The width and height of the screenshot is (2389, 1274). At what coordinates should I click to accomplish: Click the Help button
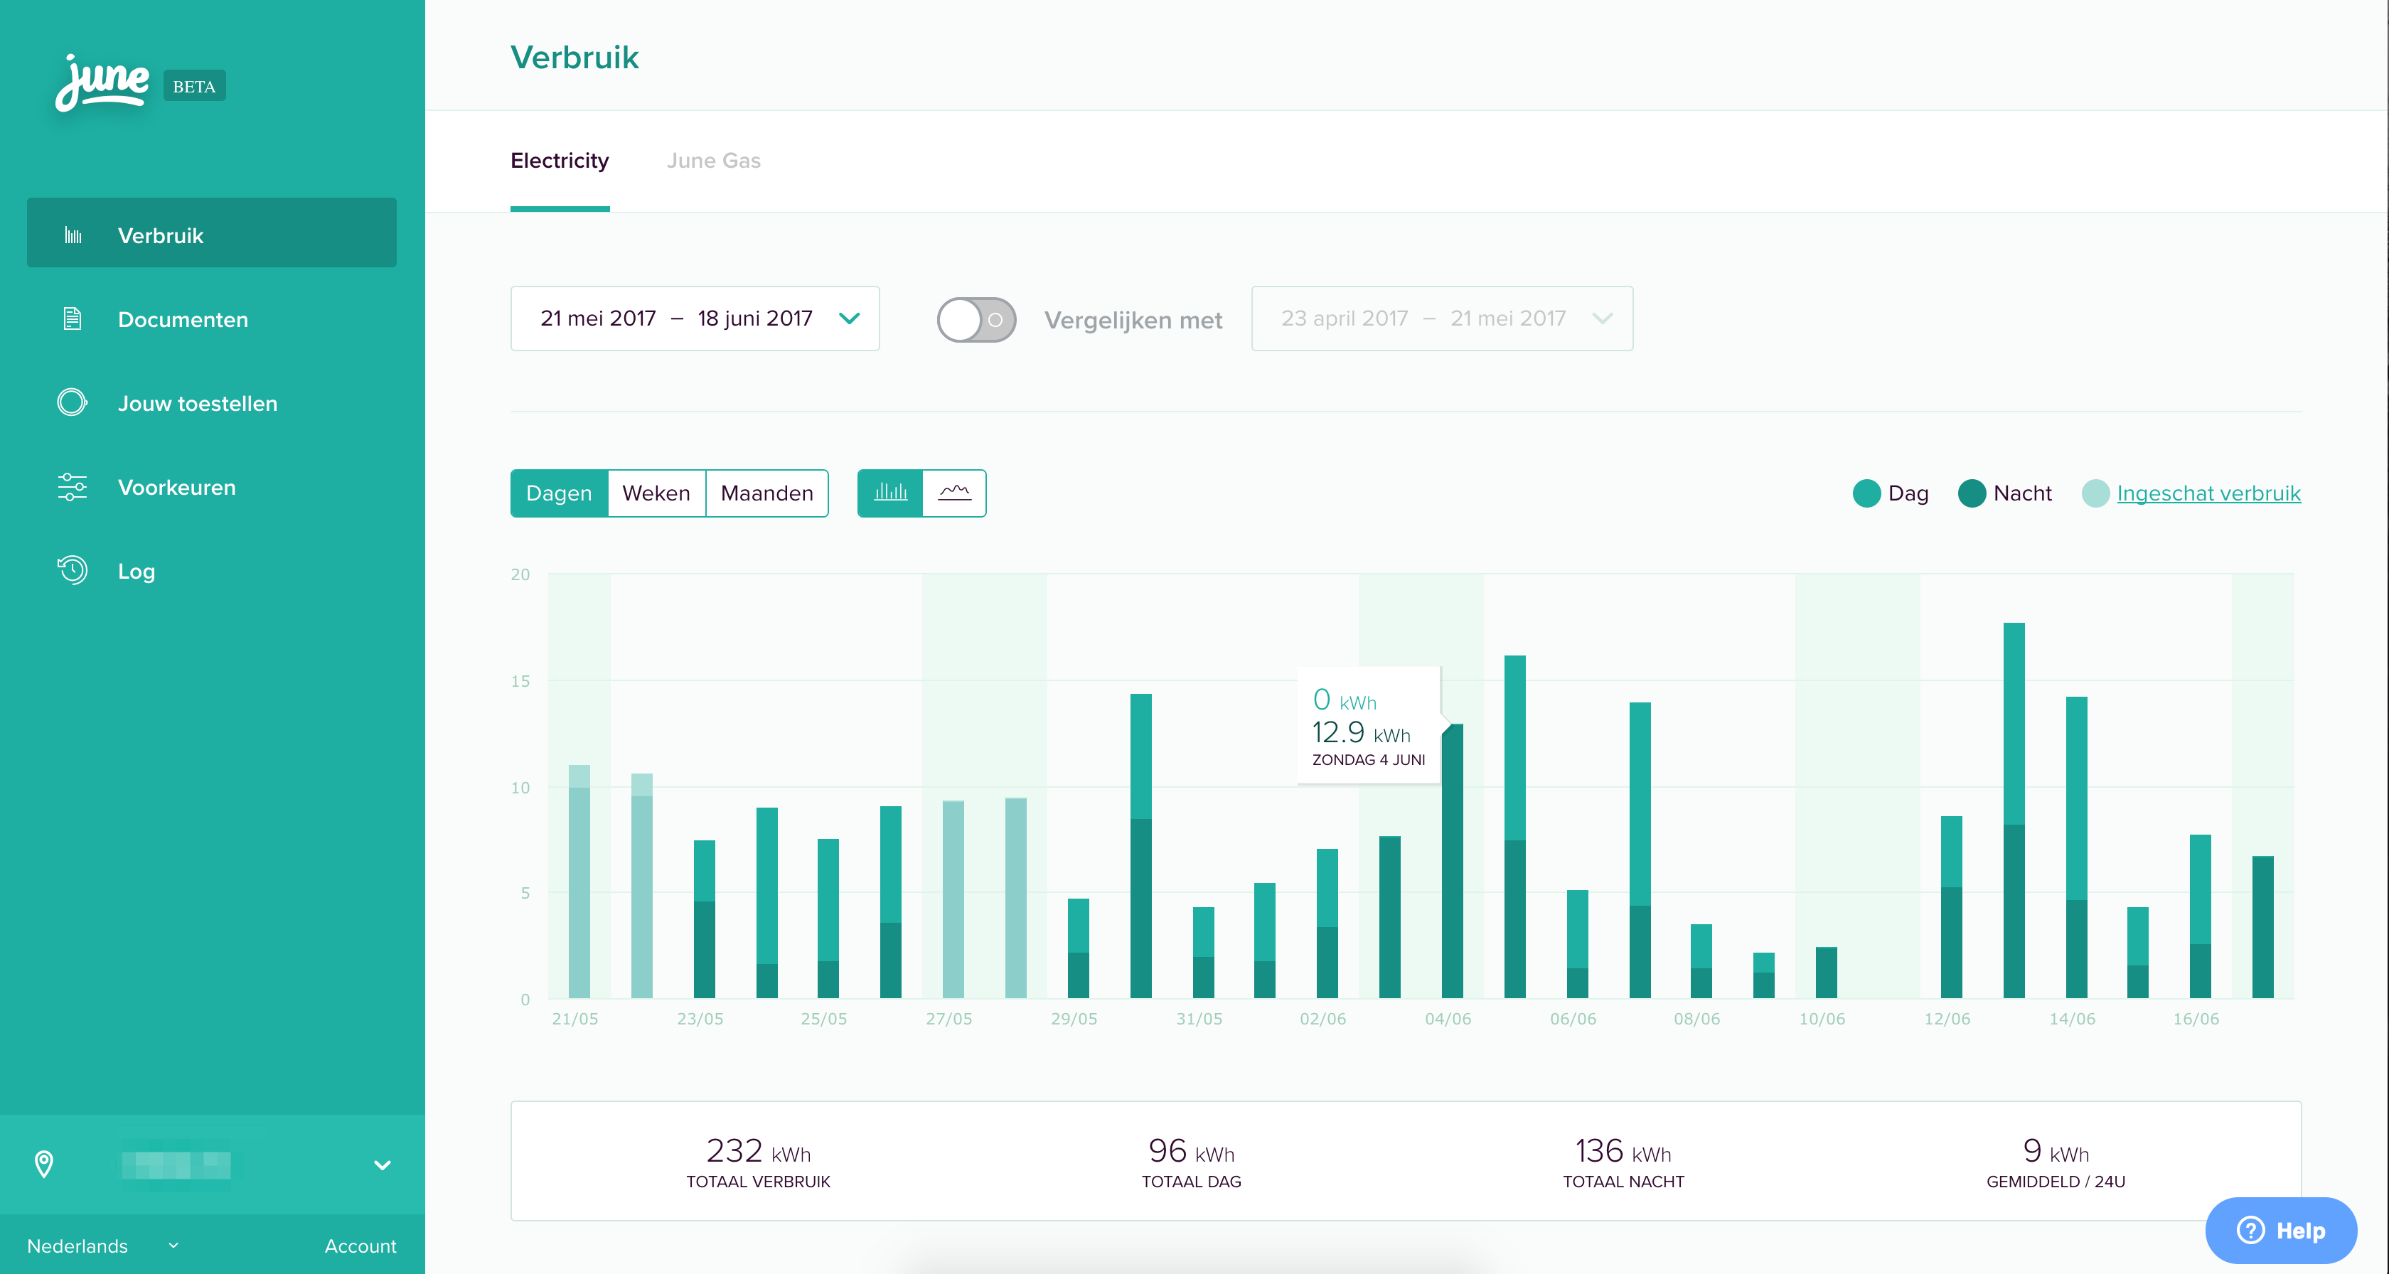[2280, 1229]
